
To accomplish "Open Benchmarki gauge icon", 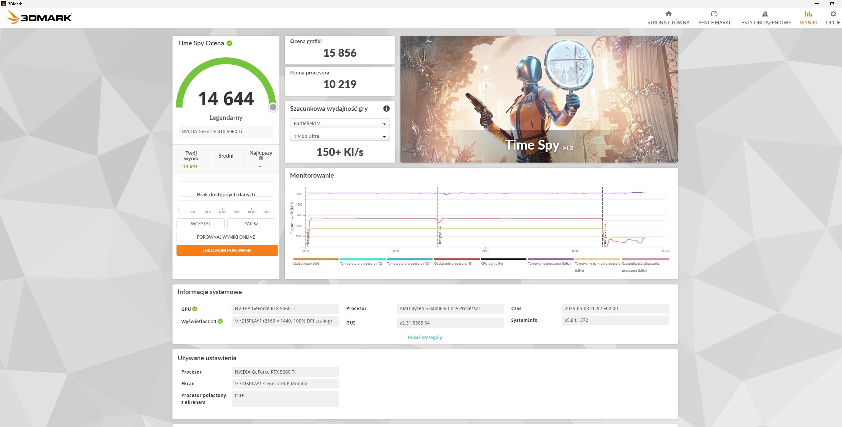I will click(714, 14).
